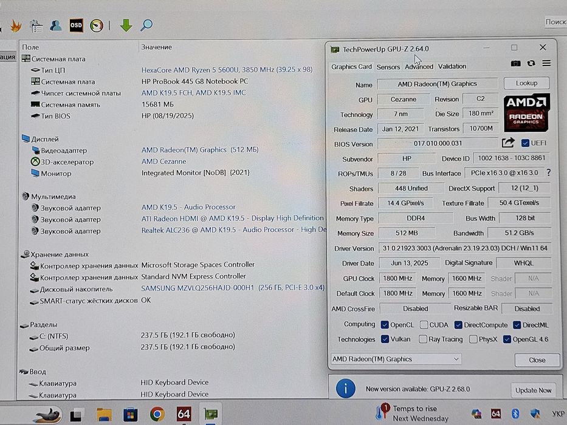Open the GPU-Z hamburger menu
The image size is (567, 425).
(546, 63)
